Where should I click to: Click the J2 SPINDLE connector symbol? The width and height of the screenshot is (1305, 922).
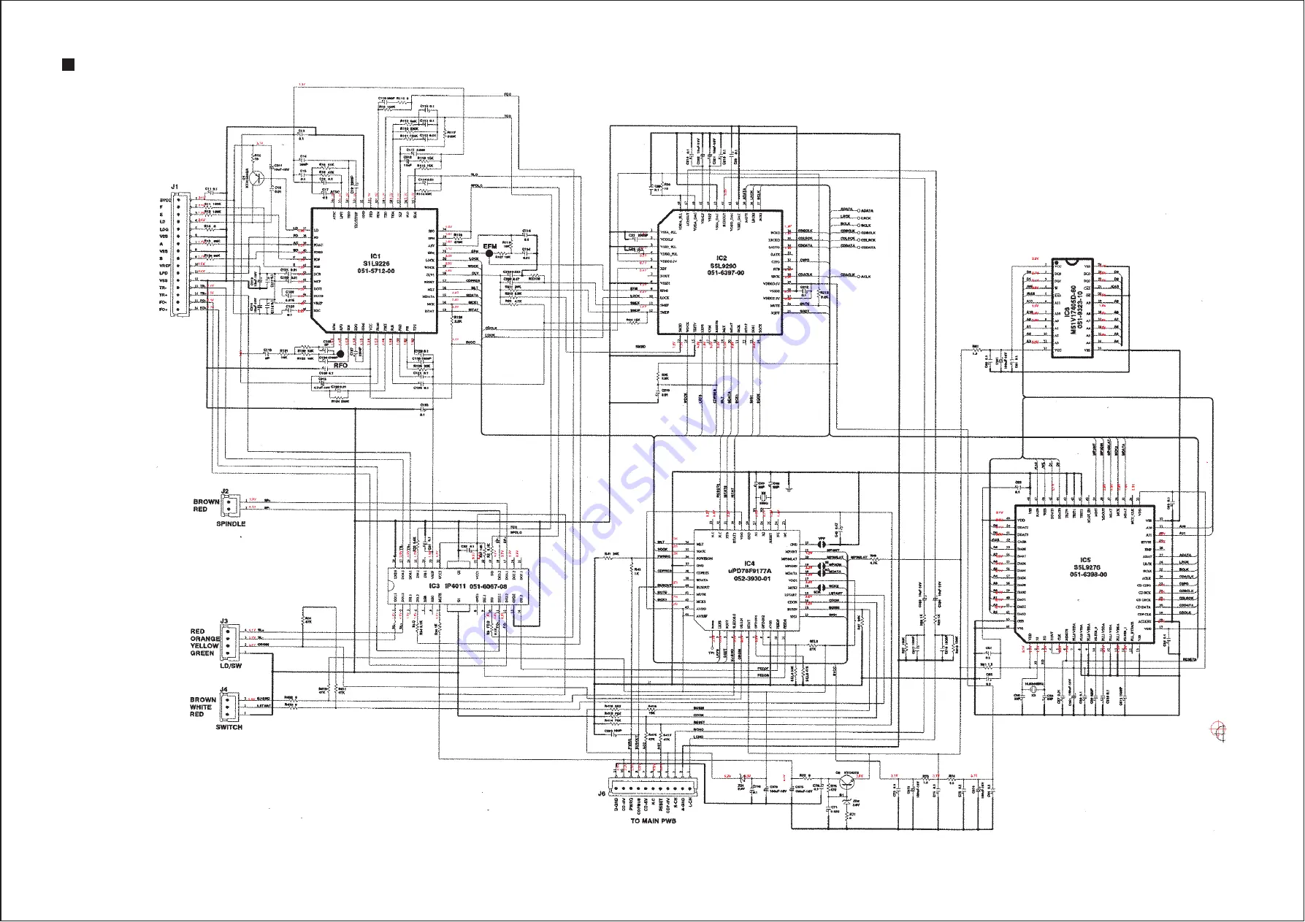click(x=230, y=505)
